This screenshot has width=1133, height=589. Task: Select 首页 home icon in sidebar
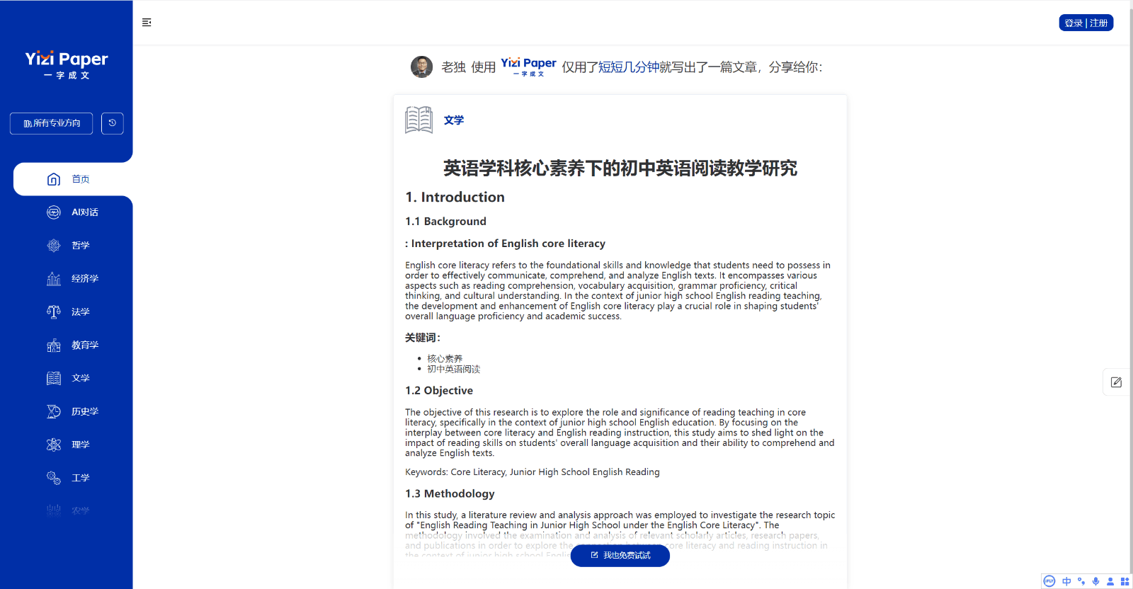coord(54,179)
